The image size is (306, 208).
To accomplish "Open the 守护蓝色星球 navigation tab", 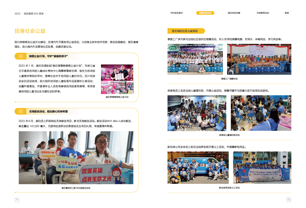I will (x=176, y=13).
